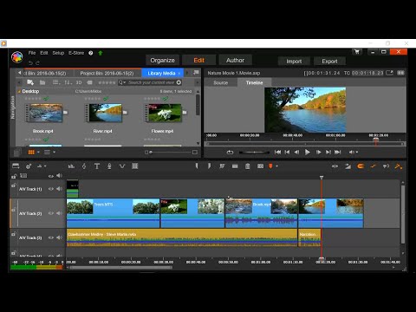Collapse the Desktop folder section

pyautogui.click(x=20, y=91)
